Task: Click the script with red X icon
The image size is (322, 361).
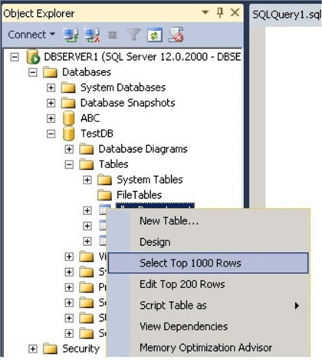Action: tap(176, 35)
